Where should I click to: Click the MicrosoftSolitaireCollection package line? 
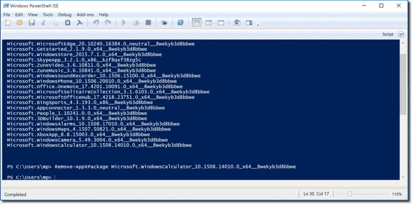point(108,92)
